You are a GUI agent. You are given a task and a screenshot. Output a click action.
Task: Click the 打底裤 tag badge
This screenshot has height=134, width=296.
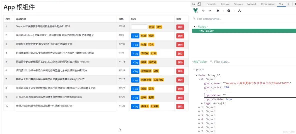155,106
